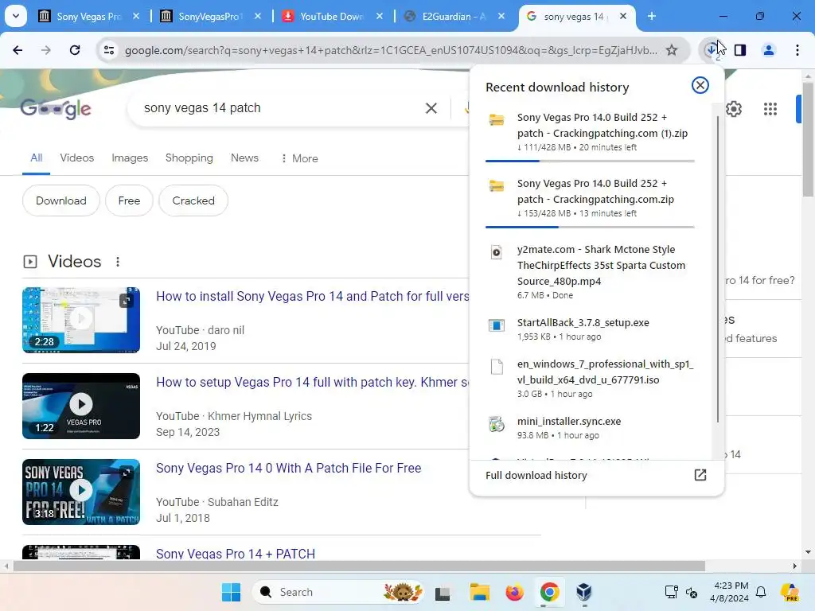This screenshot has width=815, height=611.
Task: Click the forward navigation arrow
Action: point(45,50)
